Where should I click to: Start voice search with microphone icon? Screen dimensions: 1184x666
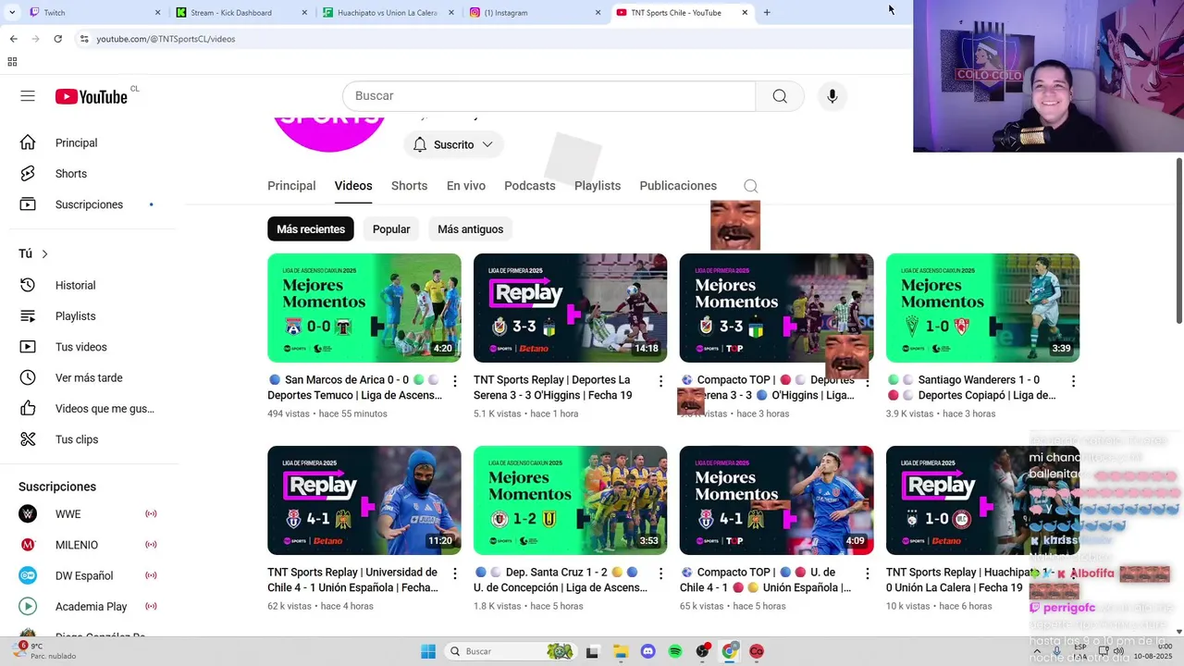(832, 96)
